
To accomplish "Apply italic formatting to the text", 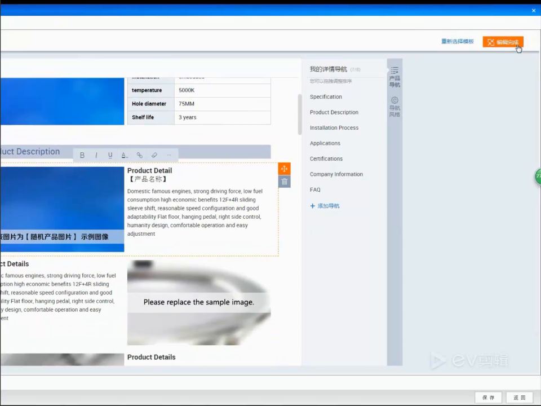I will 96,156.
